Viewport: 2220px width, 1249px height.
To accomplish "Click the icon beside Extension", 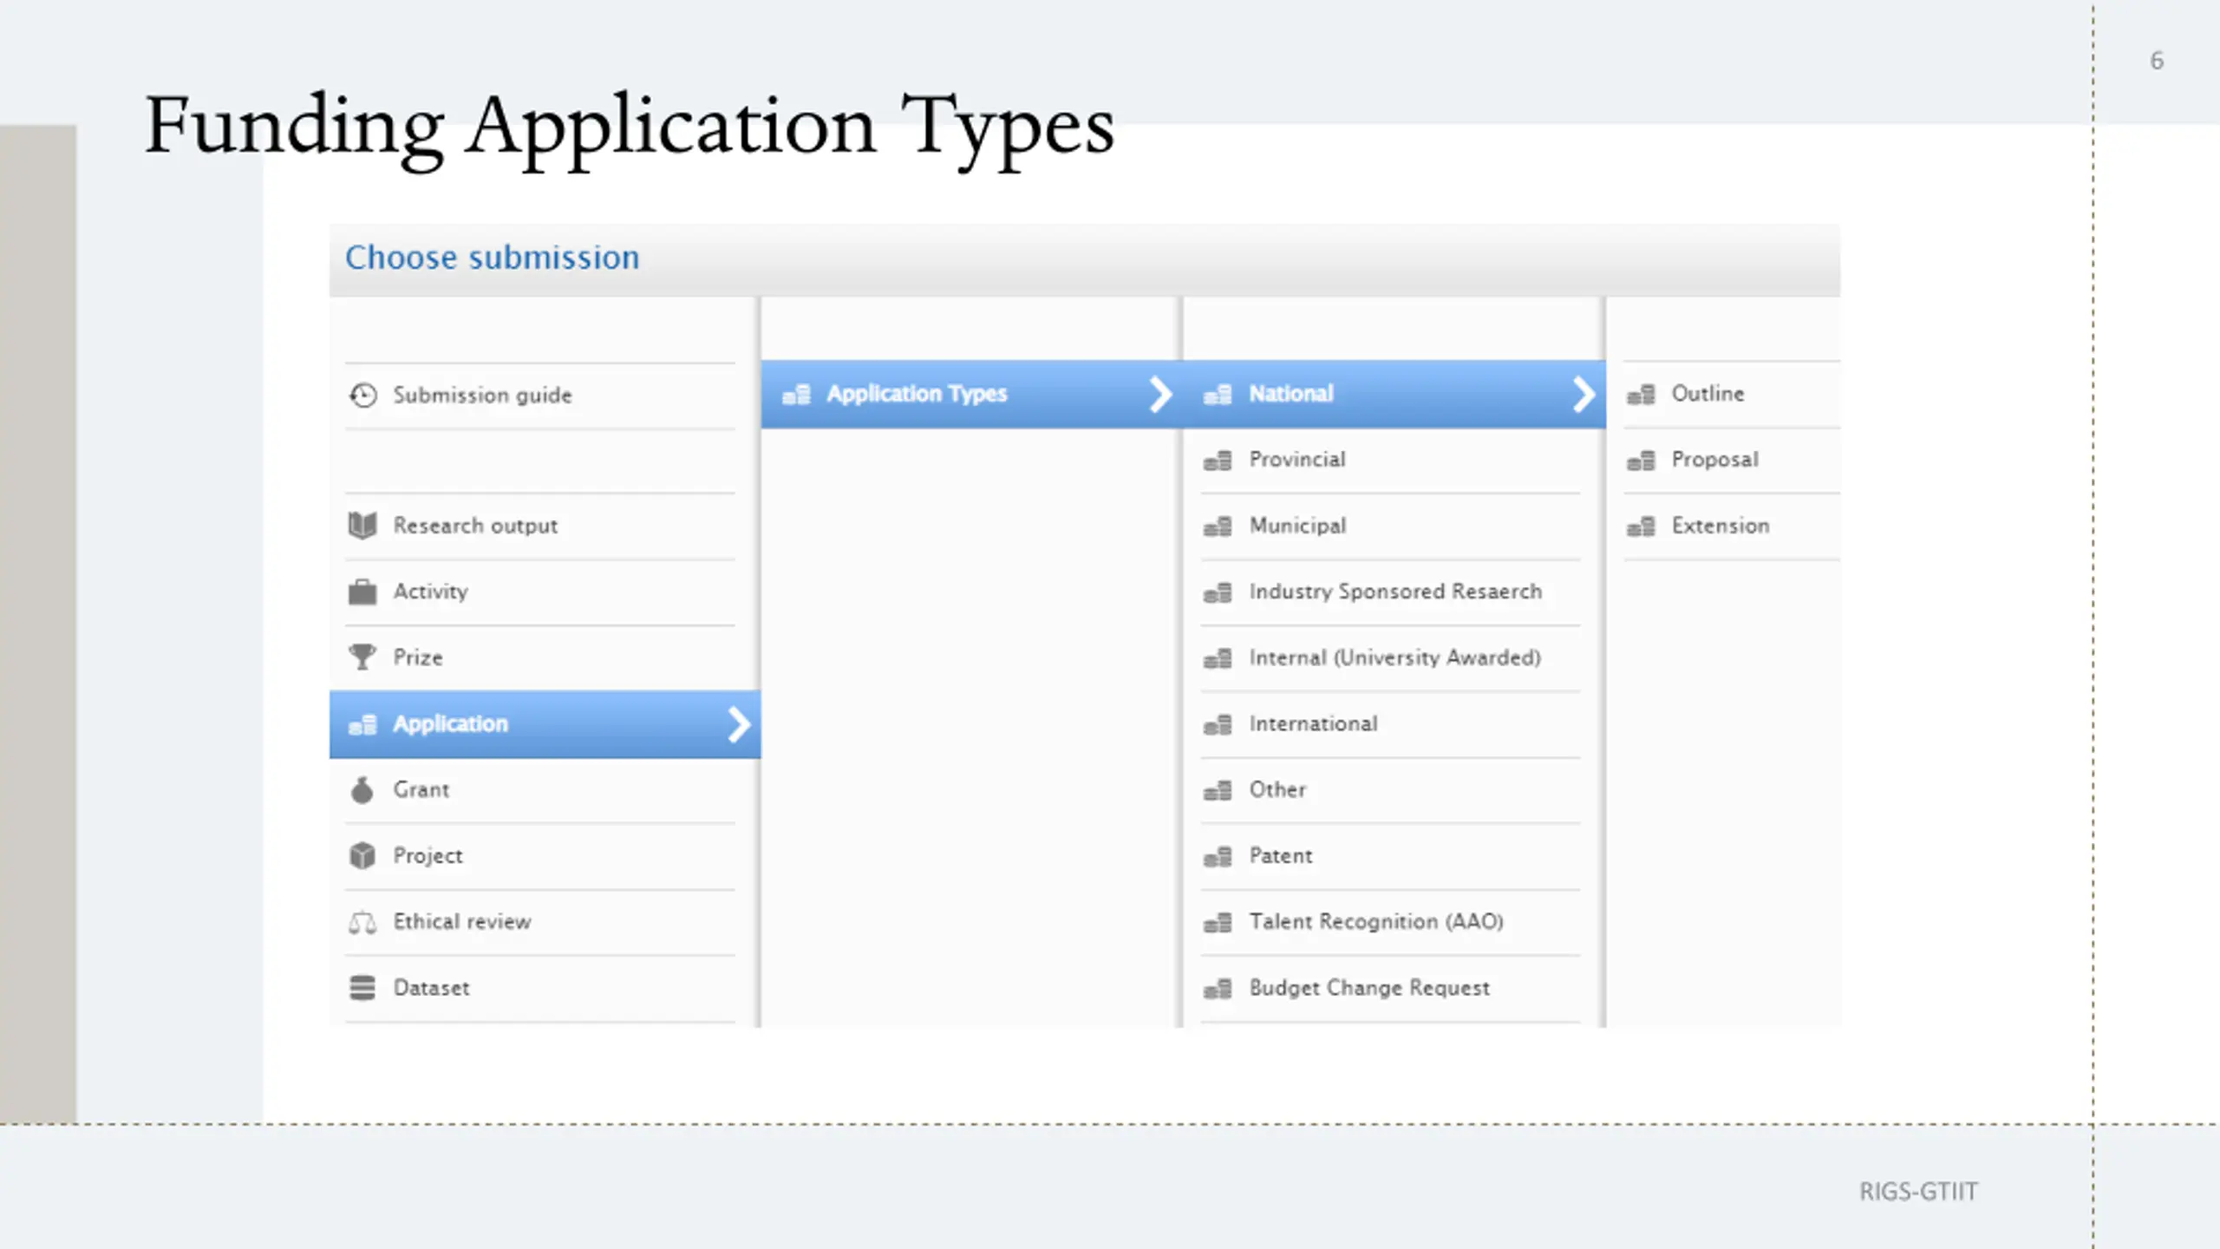I will pyautogui.click(x=1641, y=526).
